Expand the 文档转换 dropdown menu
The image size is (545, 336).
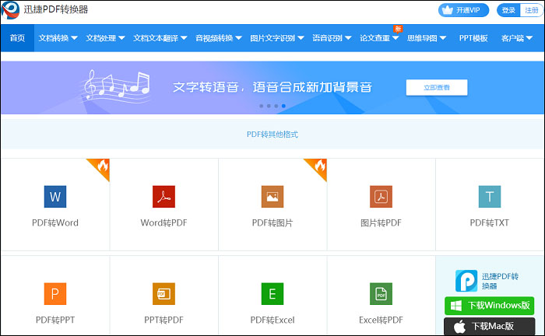[x=58, y=38]
